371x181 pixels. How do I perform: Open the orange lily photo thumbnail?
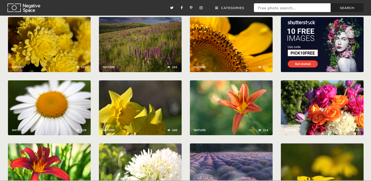pos(231,108)
